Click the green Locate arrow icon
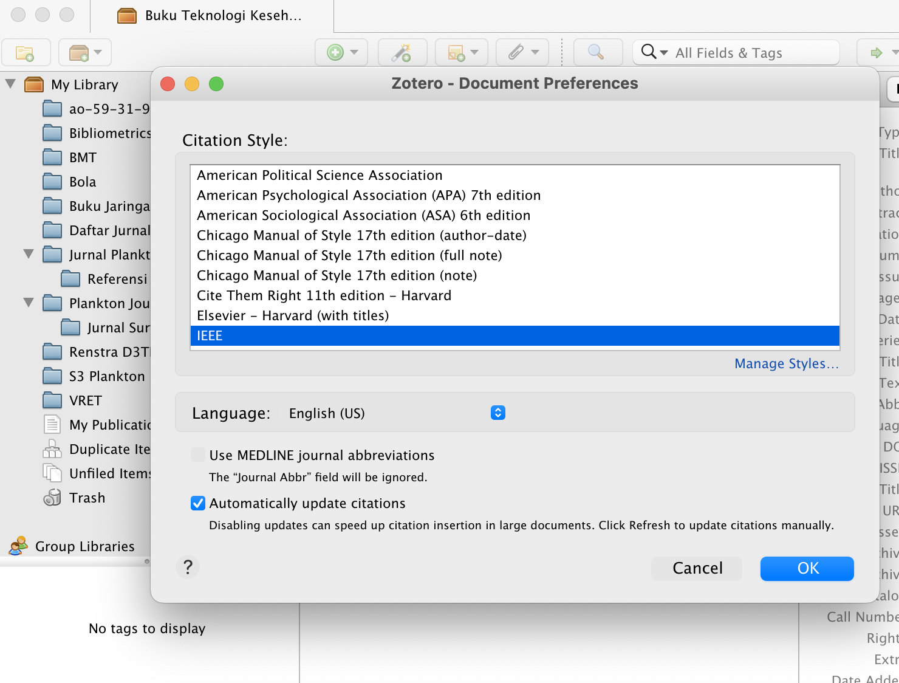Screen dimensions: 899x683 pyautogui.click(x=877, y=53)
